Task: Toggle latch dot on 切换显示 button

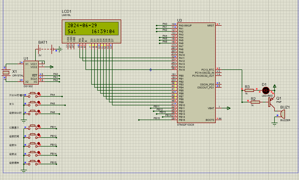Action: coord(38,126)
